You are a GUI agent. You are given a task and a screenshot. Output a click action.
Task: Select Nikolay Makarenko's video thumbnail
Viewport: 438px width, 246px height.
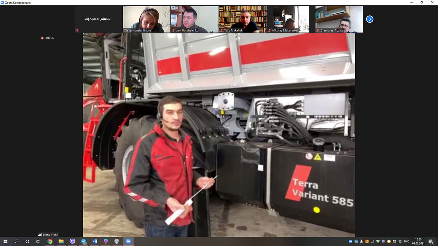pos(291,19)
